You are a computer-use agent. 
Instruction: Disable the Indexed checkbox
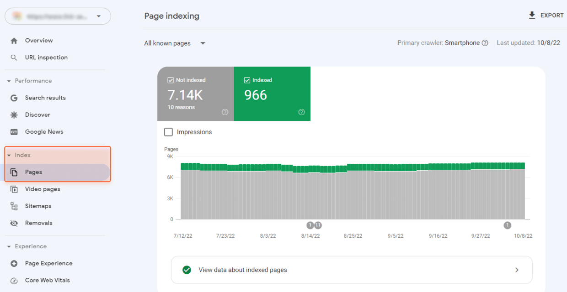tap(247, 80)
